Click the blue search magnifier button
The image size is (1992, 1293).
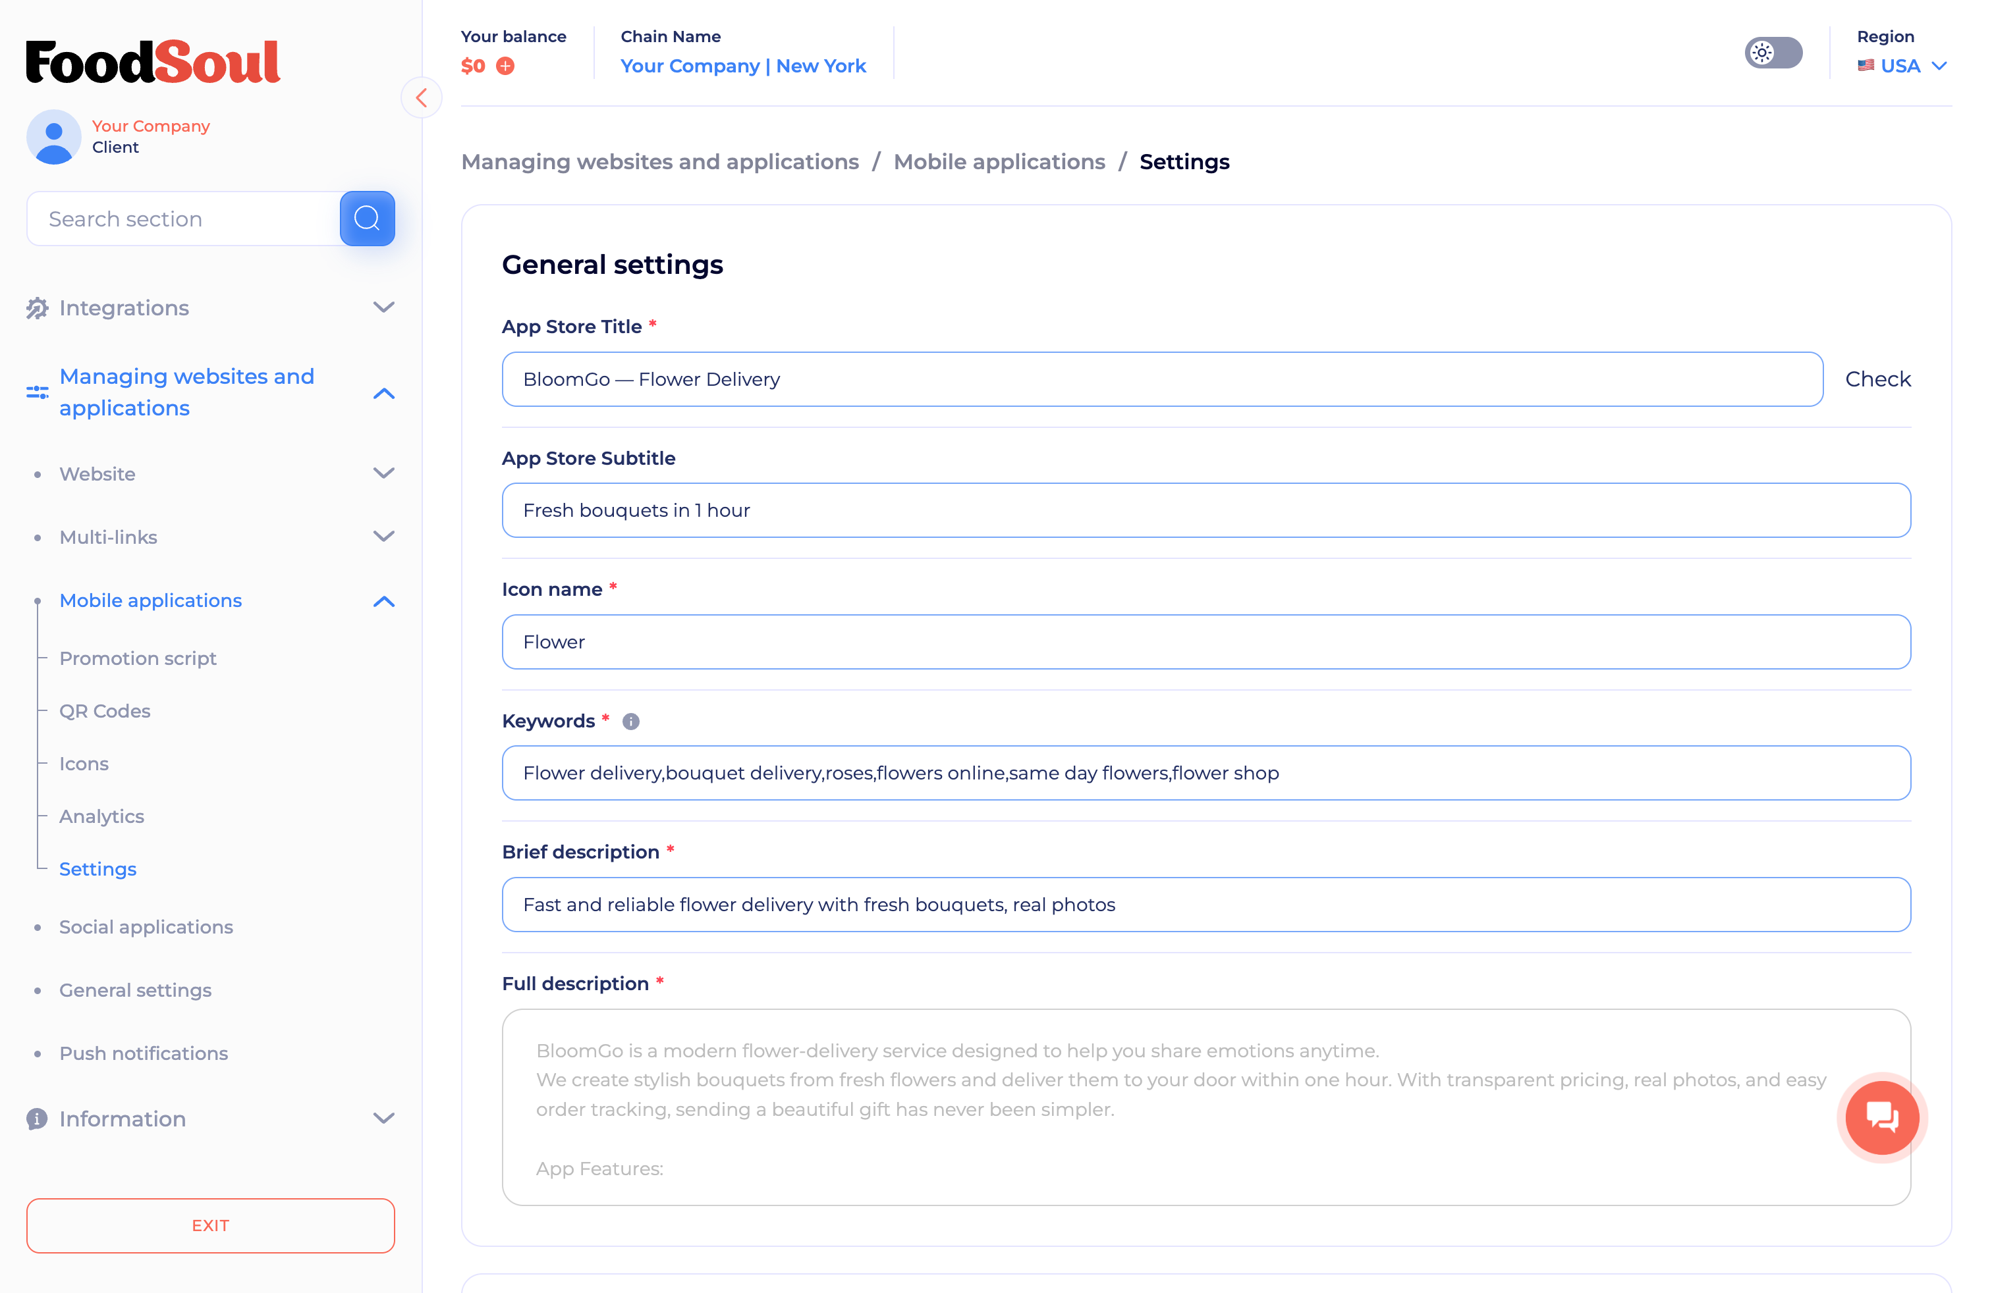point(367,219)
